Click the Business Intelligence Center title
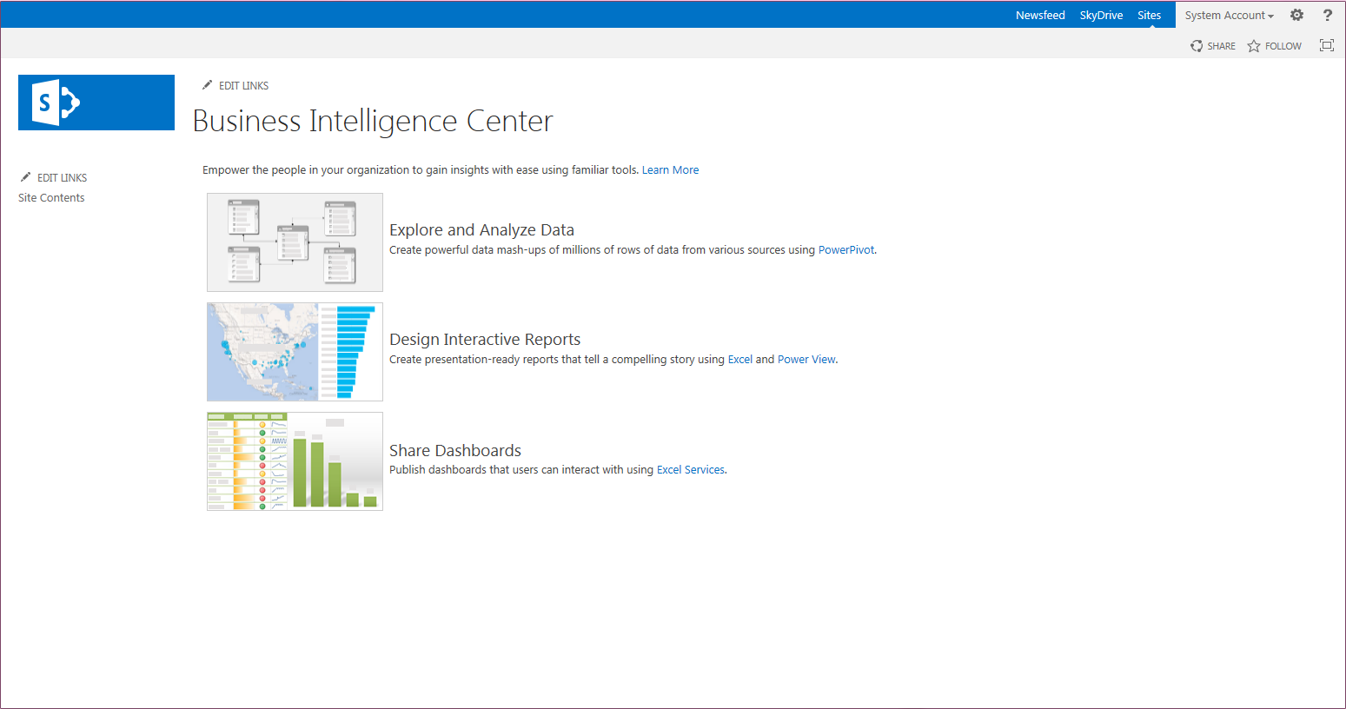 (x=373, y=121)
